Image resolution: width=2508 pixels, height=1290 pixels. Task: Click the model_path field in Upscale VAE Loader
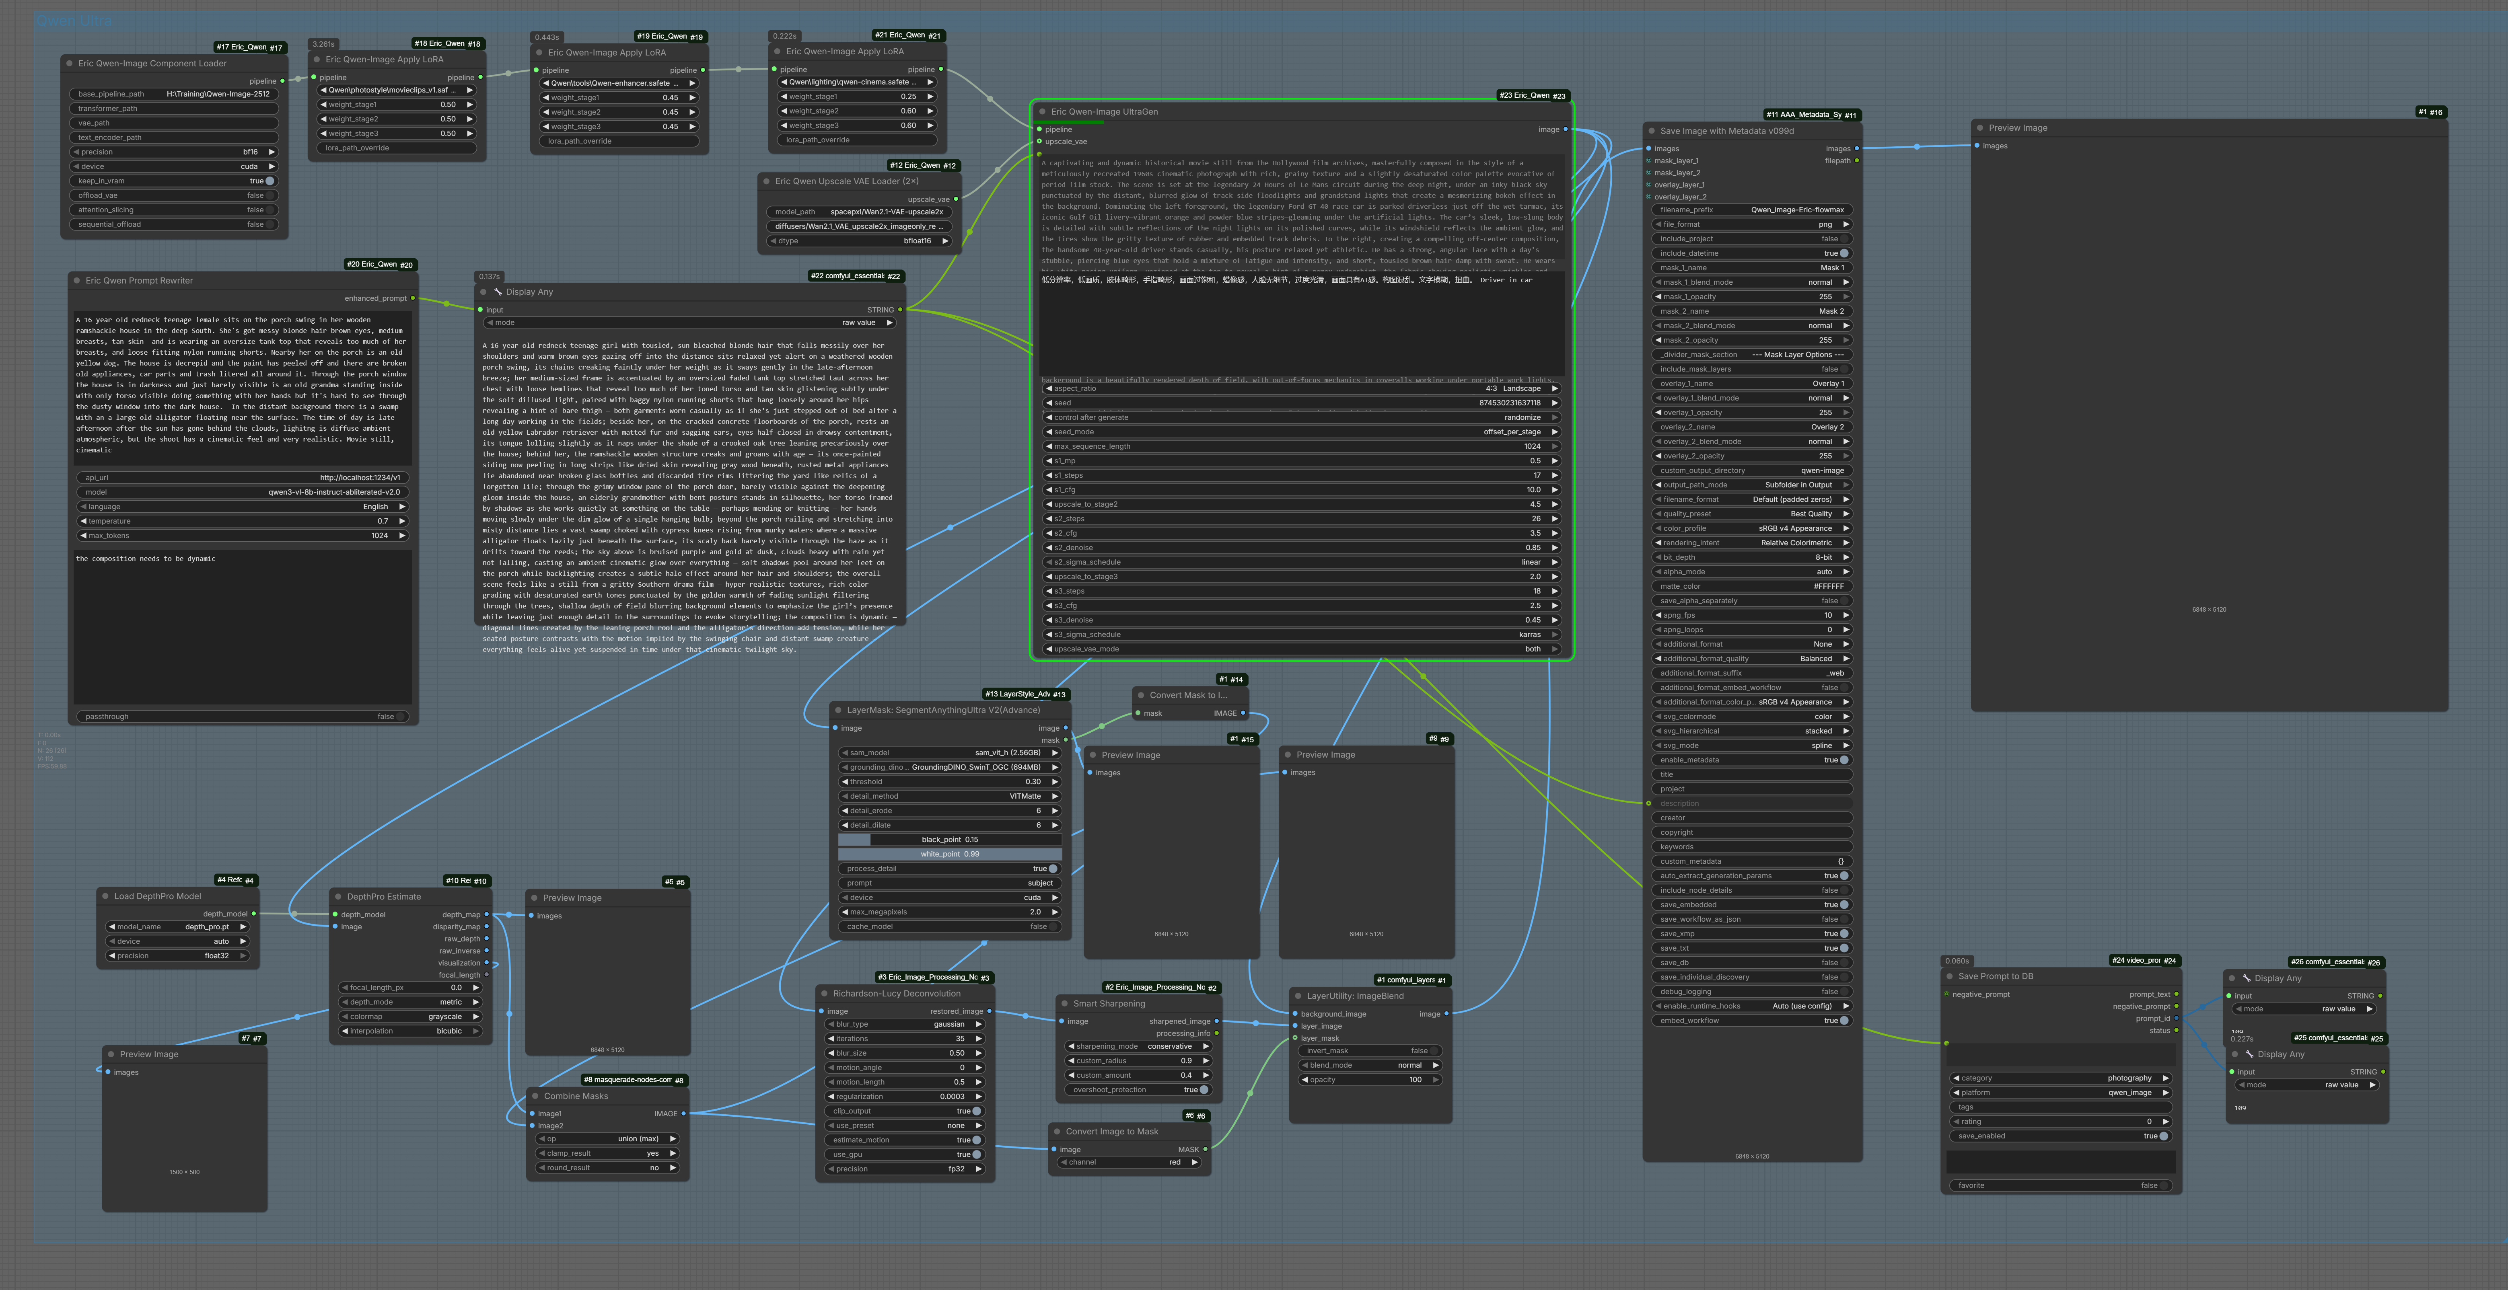860,212
